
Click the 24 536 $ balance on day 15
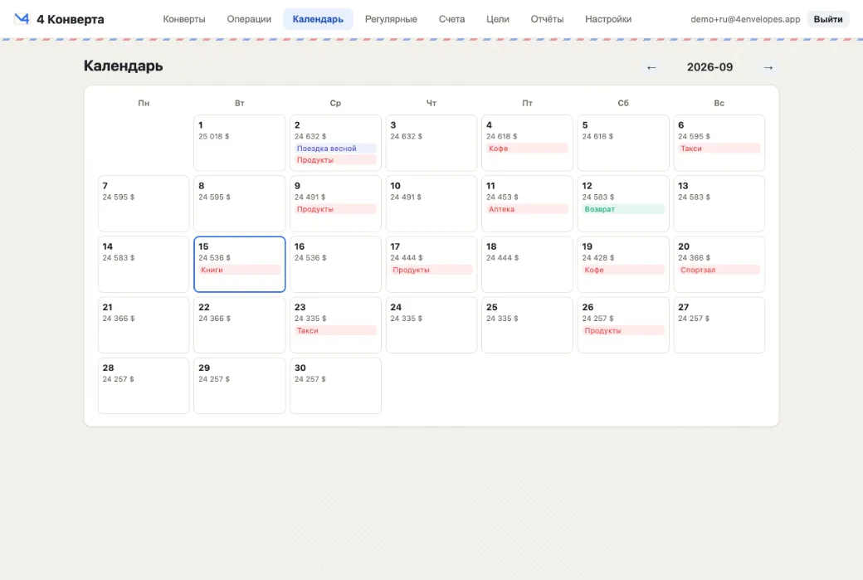pos(215,257)
